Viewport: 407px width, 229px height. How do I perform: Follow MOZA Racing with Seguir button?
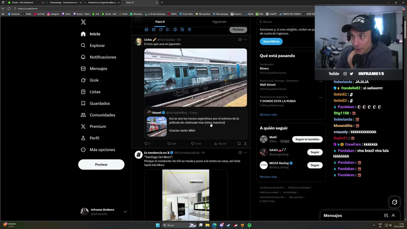315,165
